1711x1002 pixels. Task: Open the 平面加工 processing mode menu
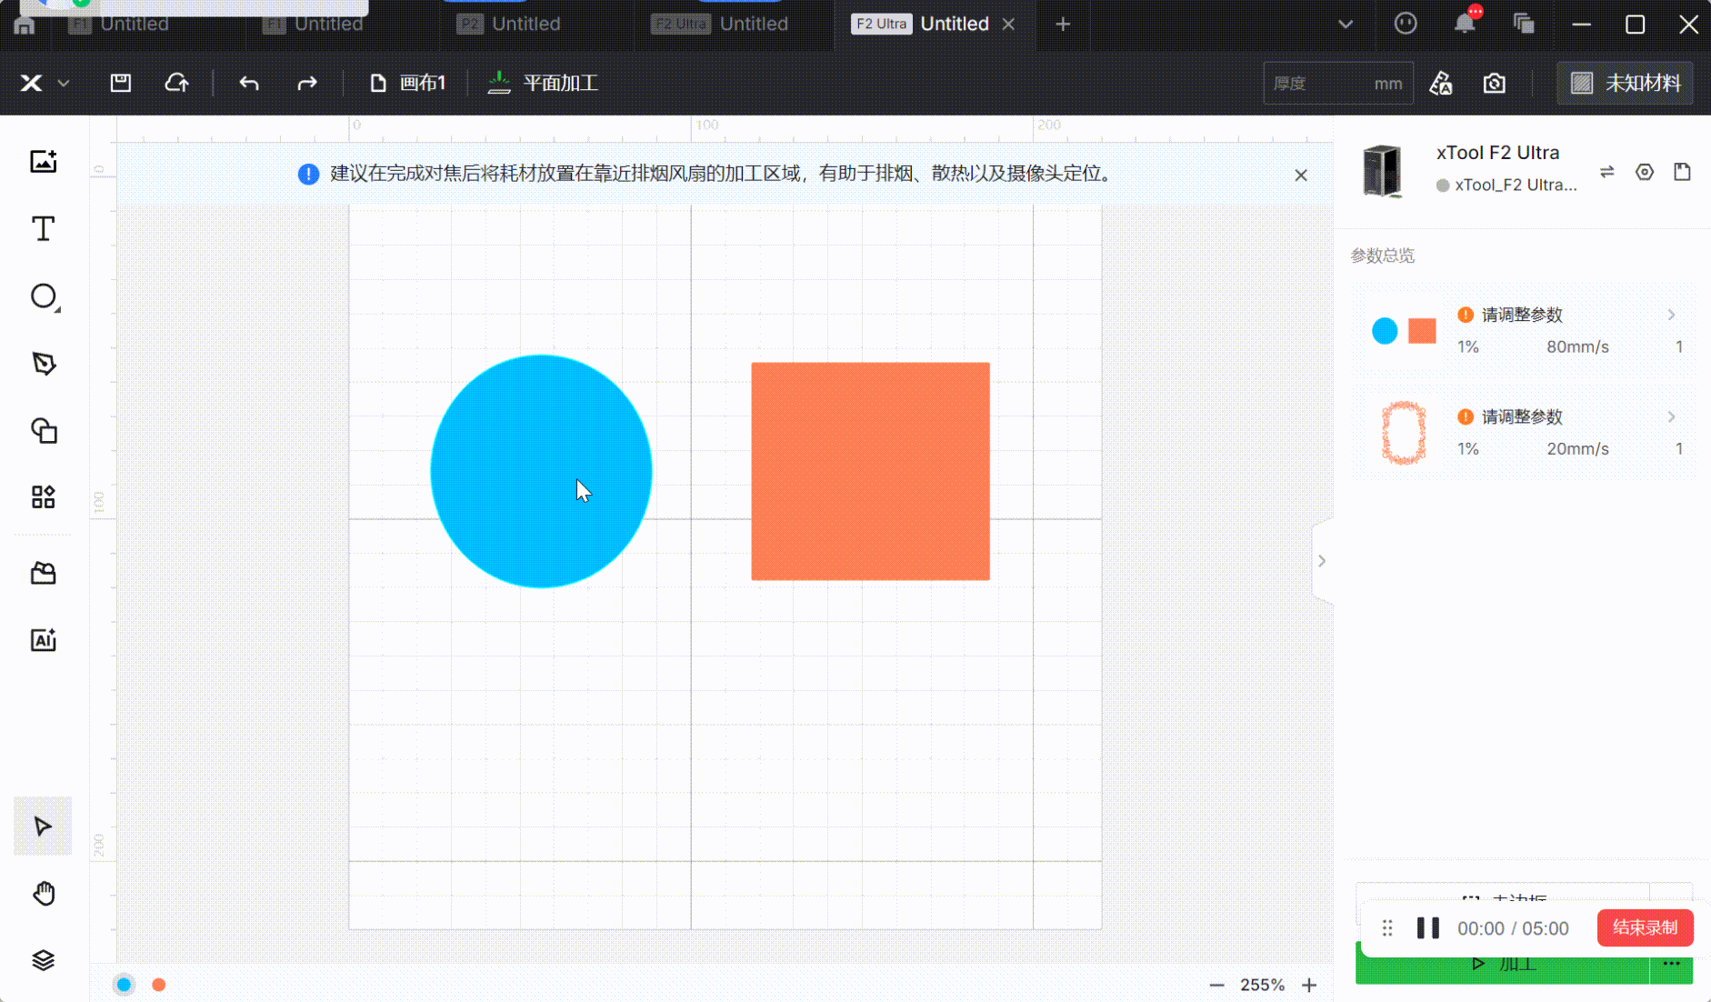pyautogui.click(x=543, y=84)
